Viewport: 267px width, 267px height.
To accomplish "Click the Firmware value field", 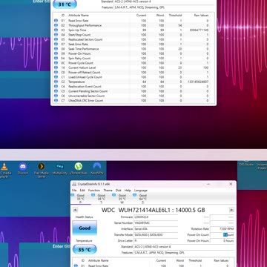I will (x=156, y=217).
